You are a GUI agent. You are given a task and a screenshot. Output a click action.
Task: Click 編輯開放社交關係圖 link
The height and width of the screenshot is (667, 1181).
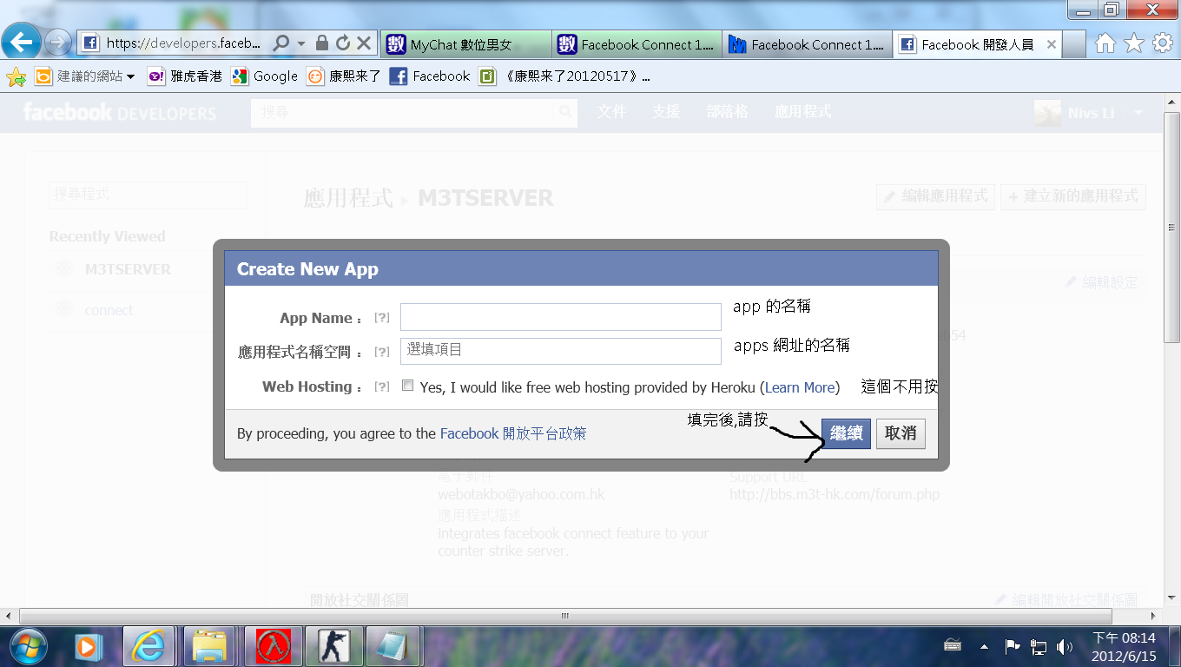click(1066, 600)
